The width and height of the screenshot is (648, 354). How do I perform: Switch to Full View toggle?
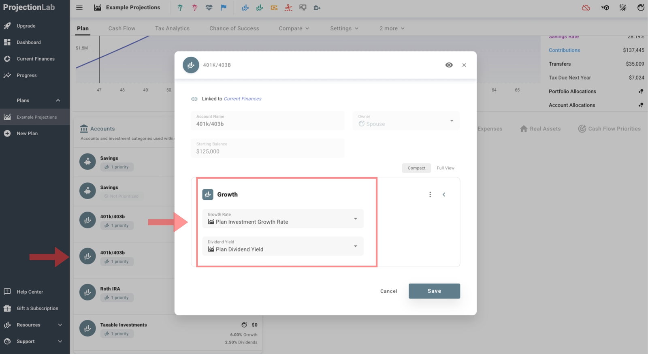click(x=445, y=168)
